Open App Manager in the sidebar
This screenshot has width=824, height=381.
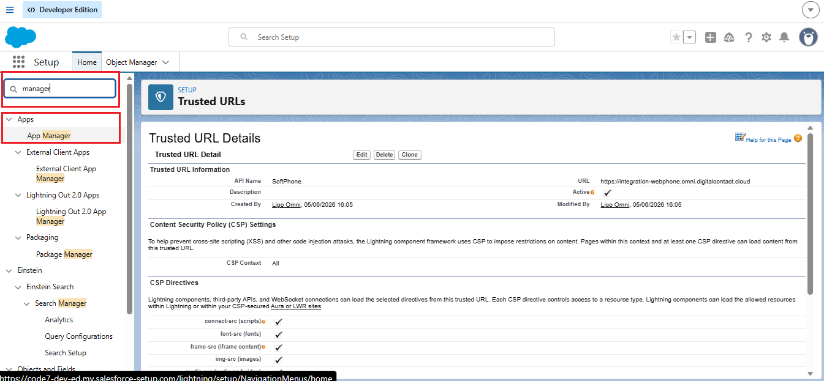pyautogui.click(x=49, y=136)
